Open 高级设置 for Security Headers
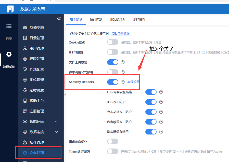229x162 pixels. (x=133, y=82)
